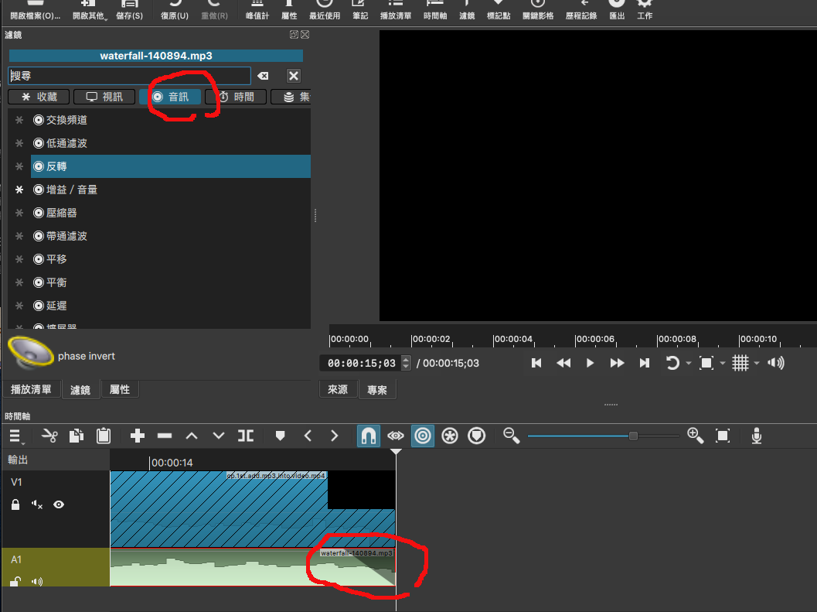This screenshot has height=612, width=817.
Task: Switch to the 專案 player tab
Action: point(377,390)
